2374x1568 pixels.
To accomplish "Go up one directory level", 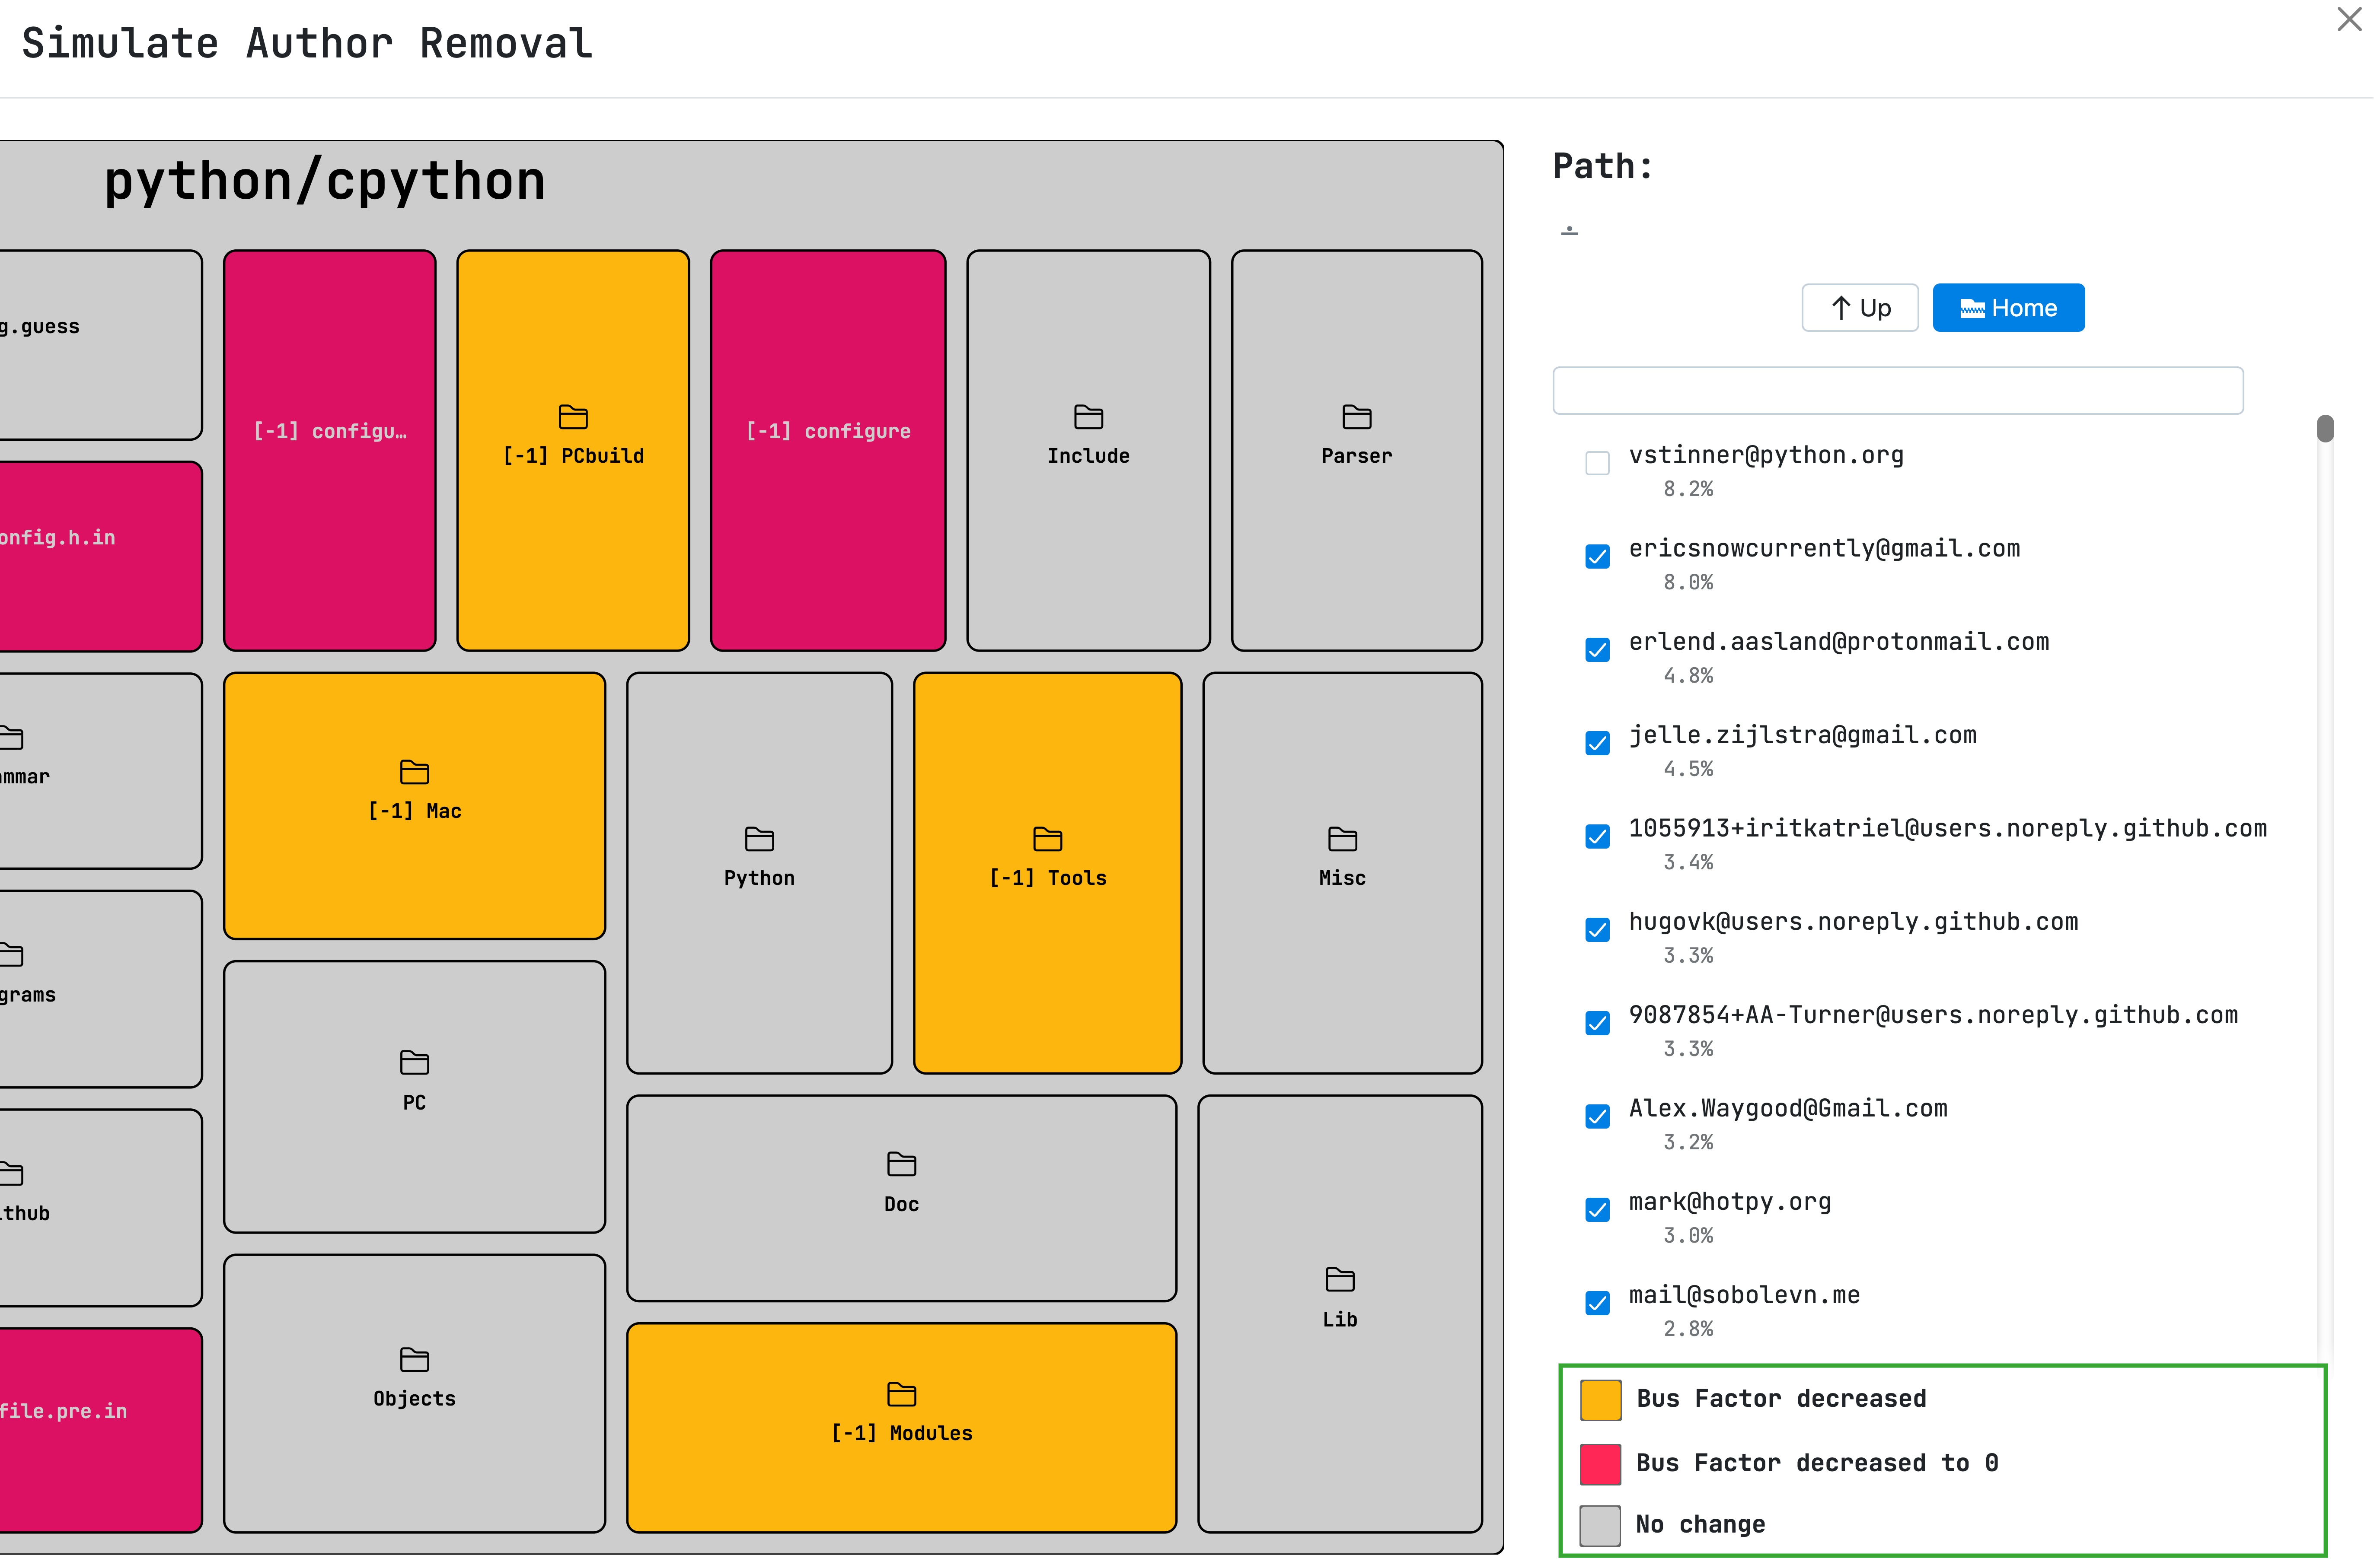I will click(1860, 308).
